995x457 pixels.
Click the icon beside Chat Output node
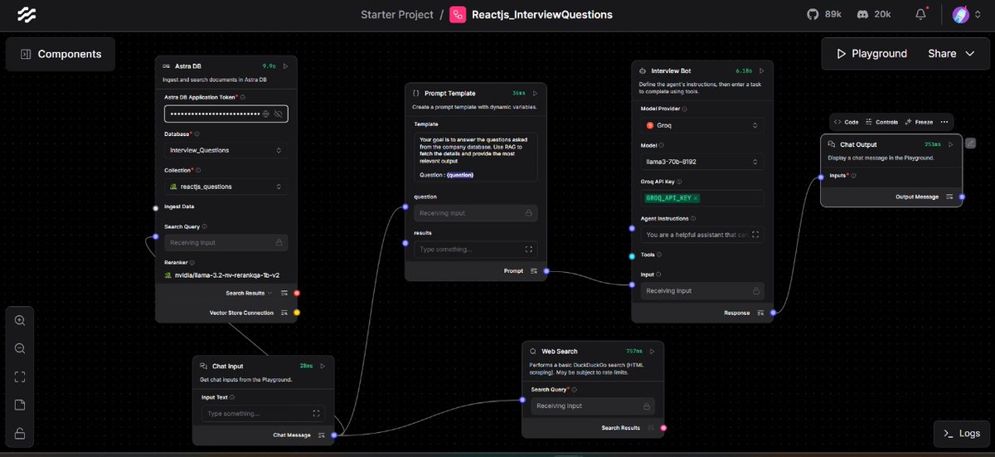pos(971,143)
